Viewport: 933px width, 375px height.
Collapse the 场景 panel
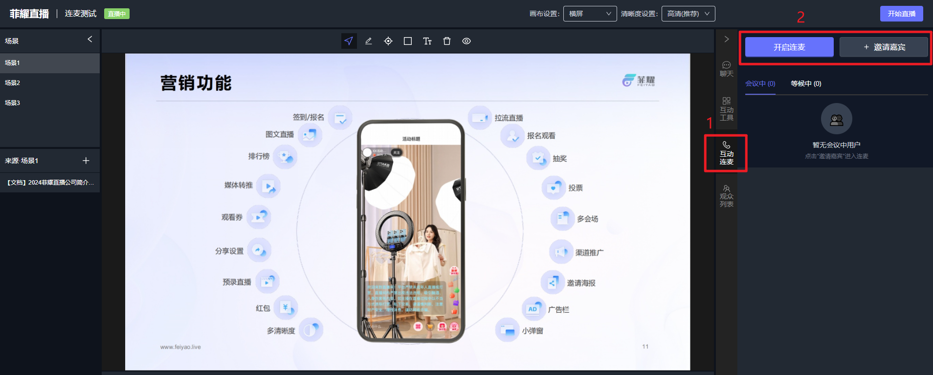90,39
